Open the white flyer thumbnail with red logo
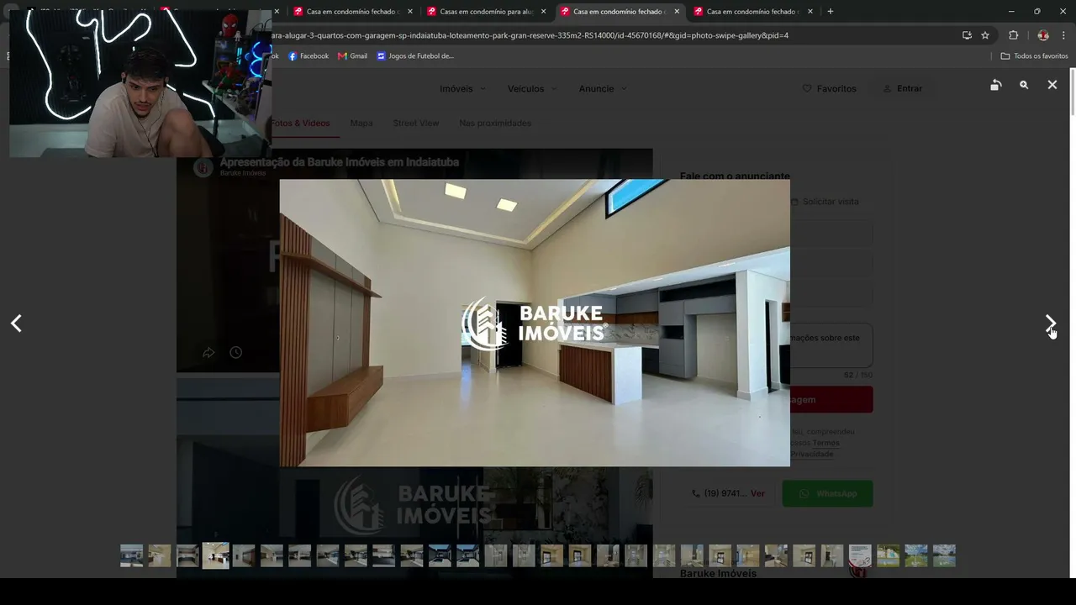This screenshot has height=605, width=1076. click(860, 555)
